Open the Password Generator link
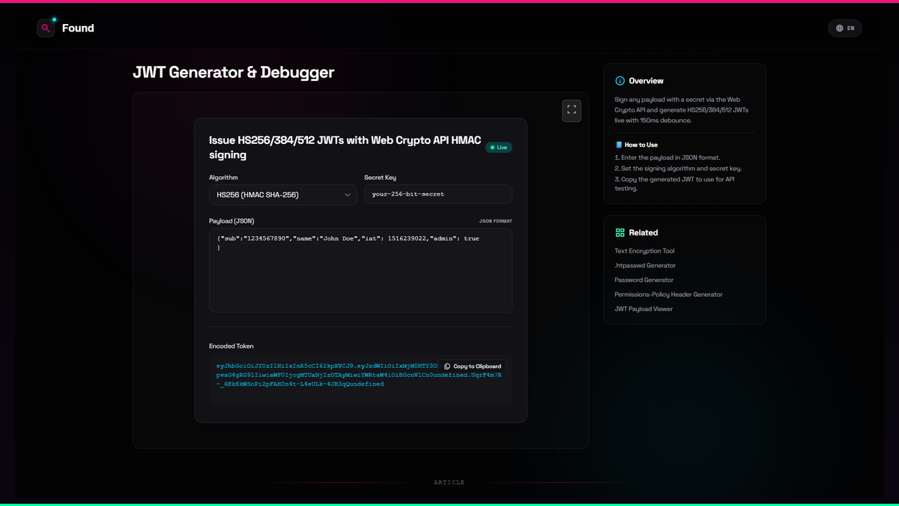The image size is (899, 506). pyautogui.click(x=644, y=280)
